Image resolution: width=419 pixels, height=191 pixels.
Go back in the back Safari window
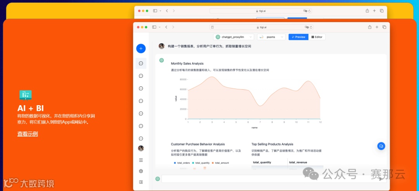(167, 11)
